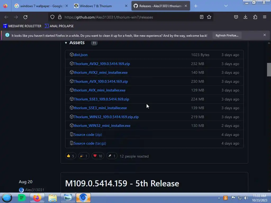Switch to Windows 7 & Thorium tab
The width and height of the screenshot is (271, 203).
(101, 6)
